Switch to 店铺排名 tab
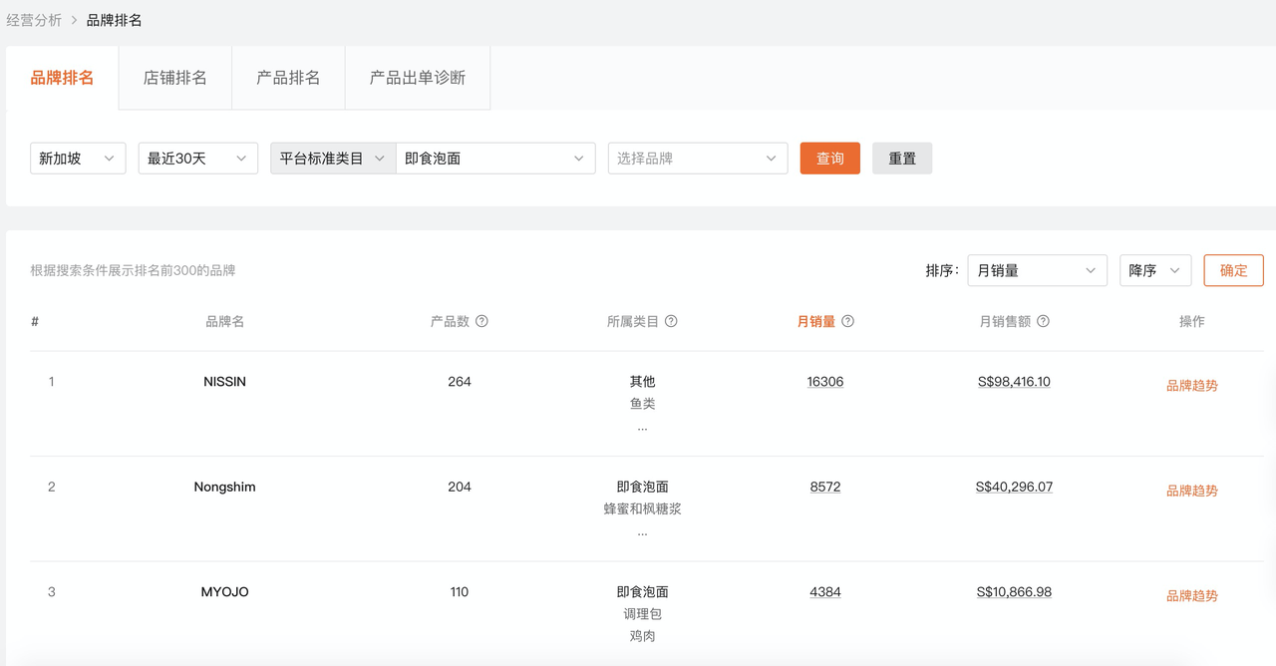The width and height of the screenshot is (1276, 666). tap(175, 78)
